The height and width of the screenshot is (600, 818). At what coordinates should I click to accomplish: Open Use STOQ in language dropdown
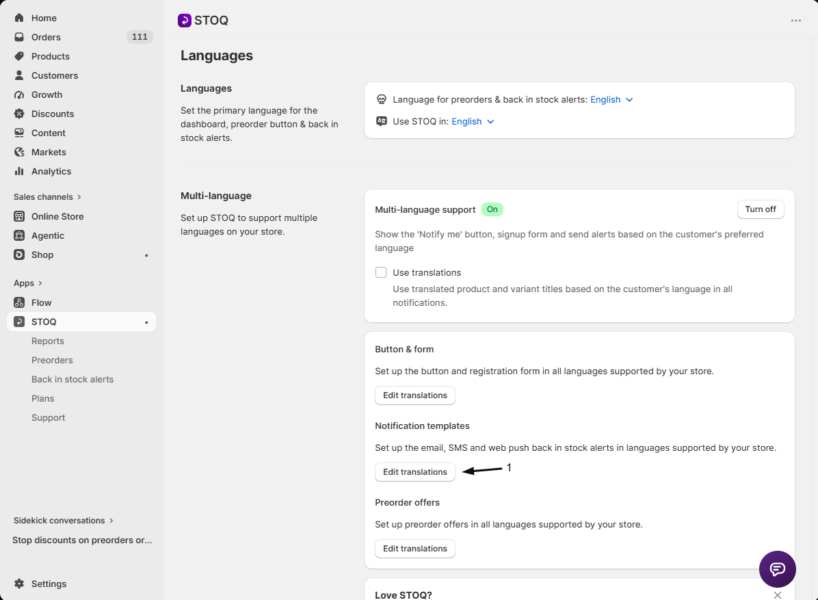[x=473, y=122]
